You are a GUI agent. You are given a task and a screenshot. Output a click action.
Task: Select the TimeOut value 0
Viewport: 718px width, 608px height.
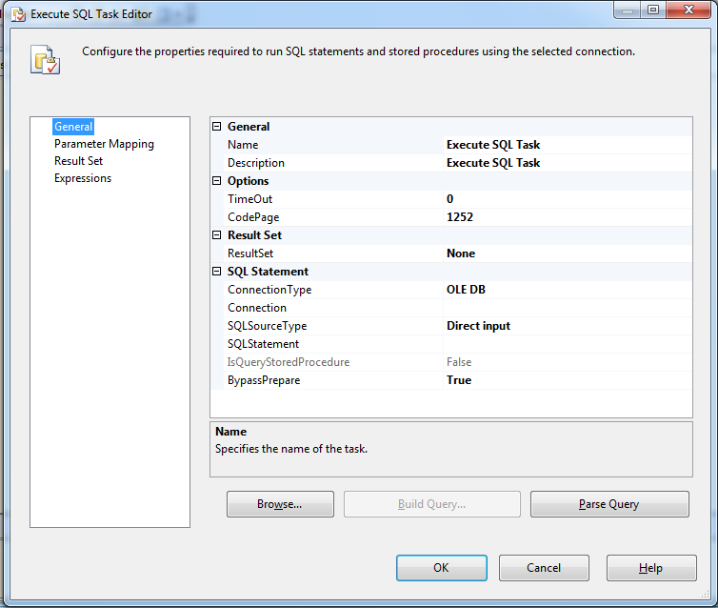tap(568, 199)
